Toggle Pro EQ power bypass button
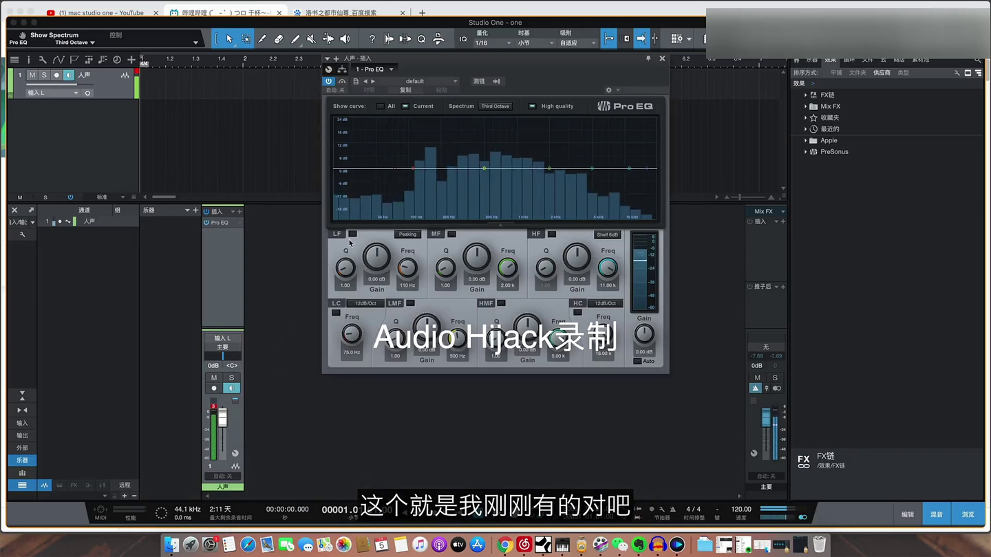 [329, 81]
